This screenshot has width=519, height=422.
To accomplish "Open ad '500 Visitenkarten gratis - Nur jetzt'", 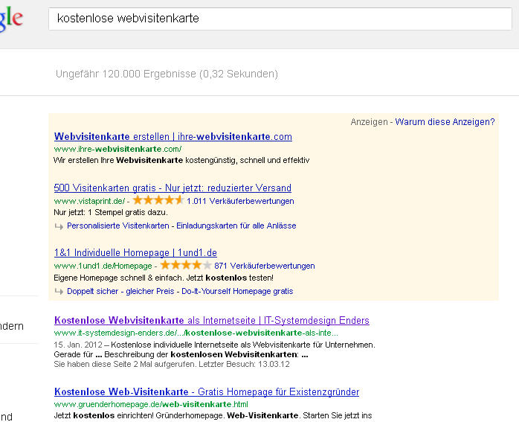I will pyautogui.click(x=173, y=188).
